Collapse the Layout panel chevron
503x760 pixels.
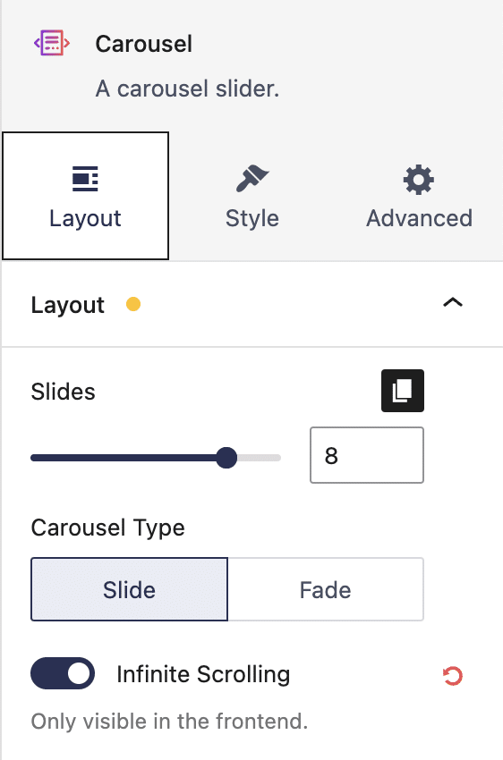click(453, 303)
